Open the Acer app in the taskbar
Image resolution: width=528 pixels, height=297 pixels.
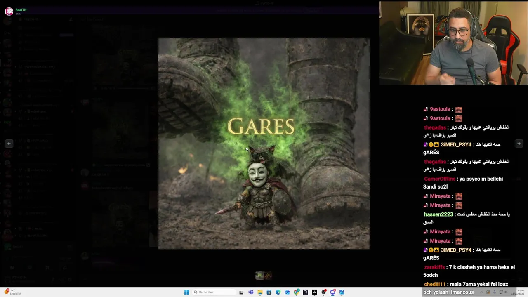(314, 292)
